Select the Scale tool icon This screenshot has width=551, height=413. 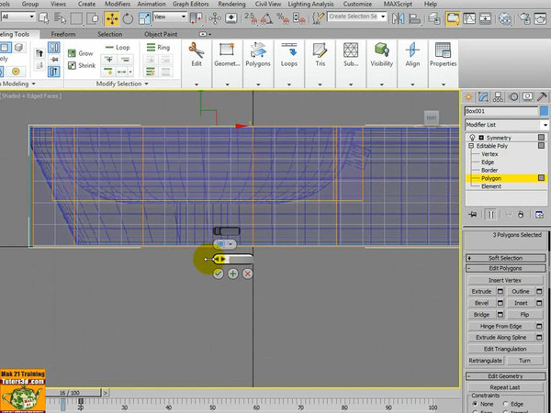(x=144, y=18)
